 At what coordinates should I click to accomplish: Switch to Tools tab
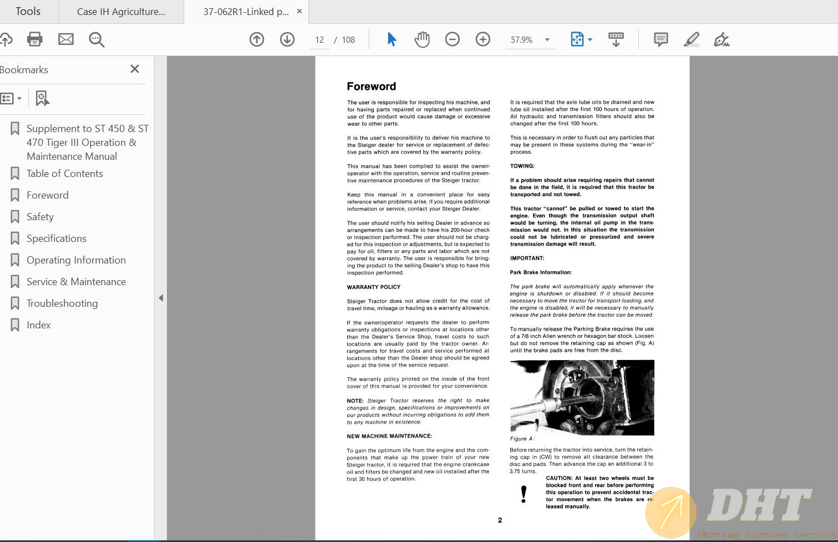point(28,11)
